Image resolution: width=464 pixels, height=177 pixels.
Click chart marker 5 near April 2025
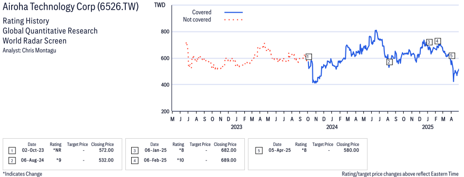point(451,56)
